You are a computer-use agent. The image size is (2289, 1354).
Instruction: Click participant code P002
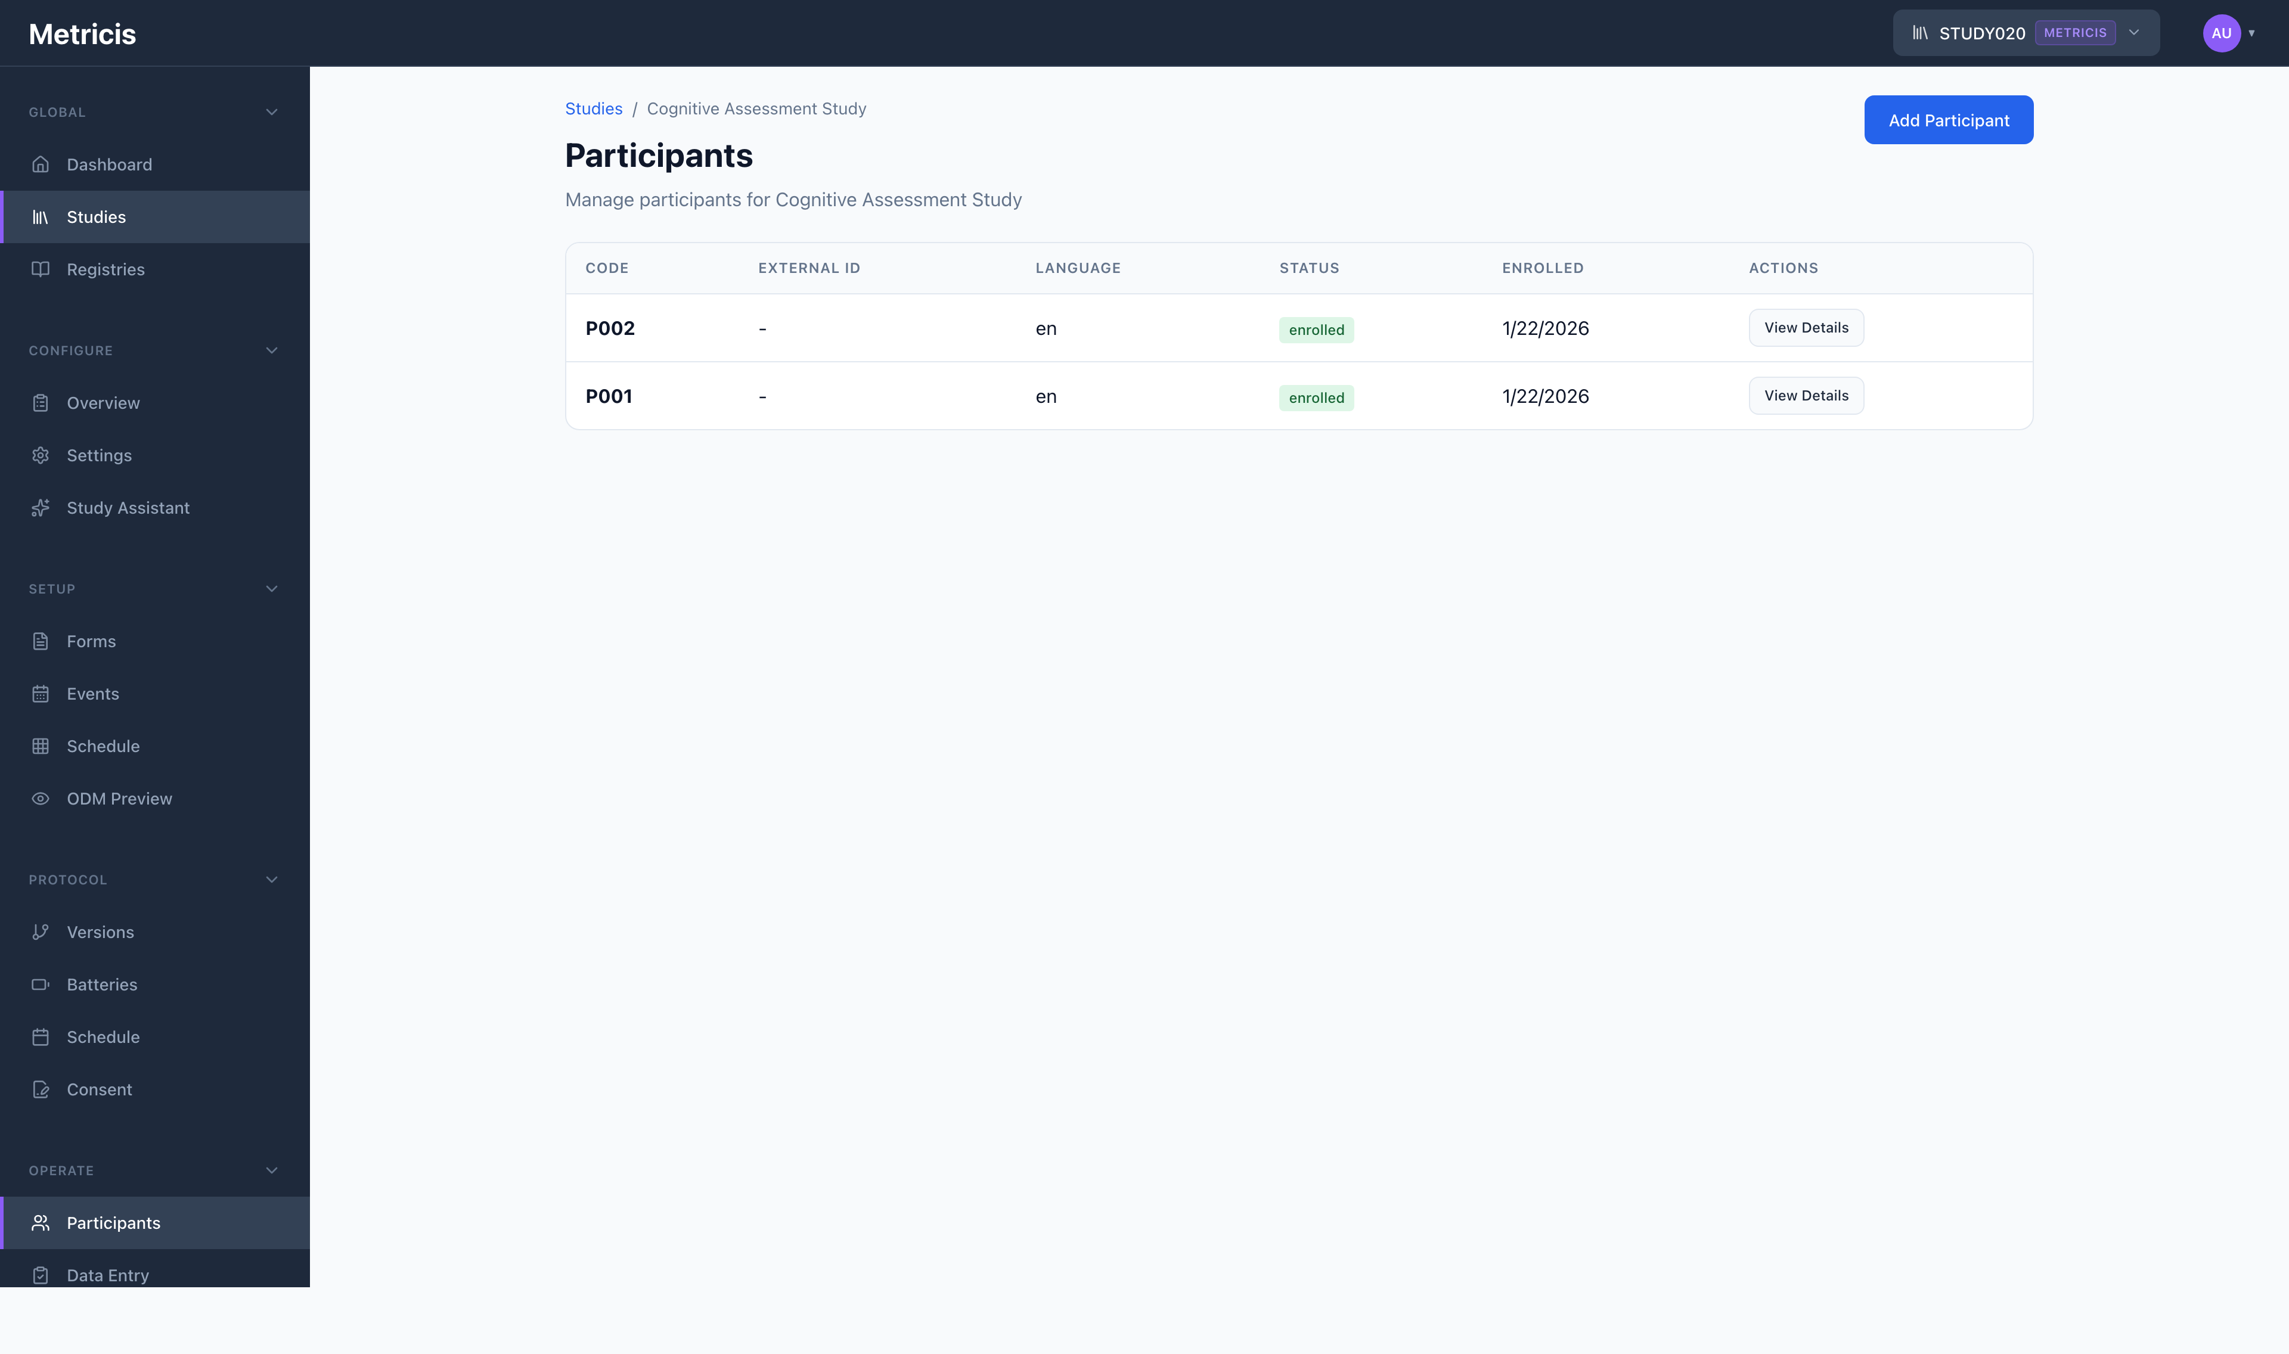[610, 328]
